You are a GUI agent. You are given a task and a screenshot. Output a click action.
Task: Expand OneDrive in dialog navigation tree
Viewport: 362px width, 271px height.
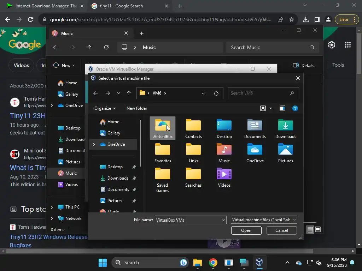(x=94, y=144)
